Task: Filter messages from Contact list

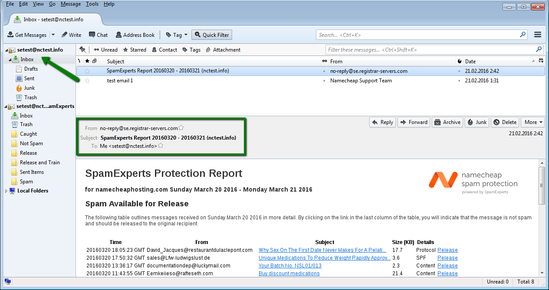Action: [164, 50]
